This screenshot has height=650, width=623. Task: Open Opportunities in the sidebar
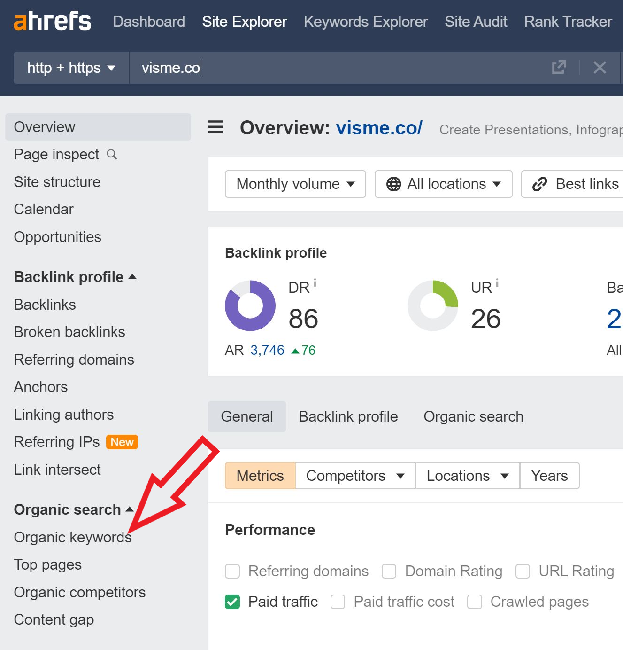pyautogui.click(x=58, y=237)
